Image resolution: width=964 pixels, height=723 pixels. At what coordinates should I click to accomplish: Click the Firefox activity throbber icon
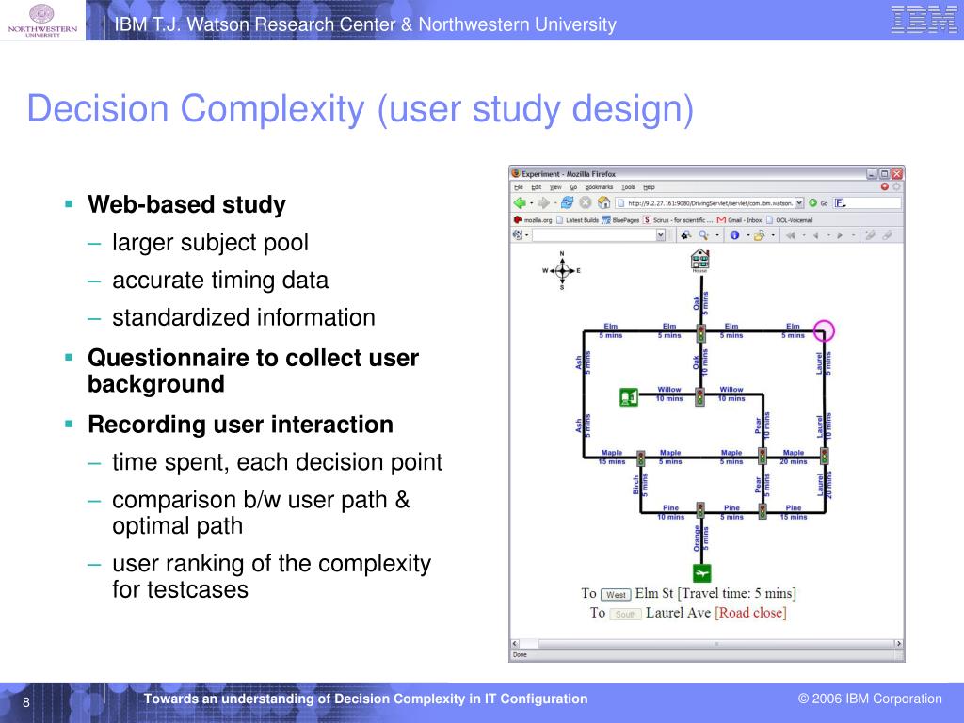click(x=896, y=186)
